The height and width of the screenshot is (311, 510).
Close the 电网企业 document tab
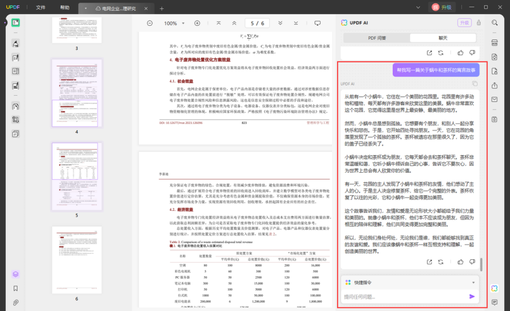146,8
